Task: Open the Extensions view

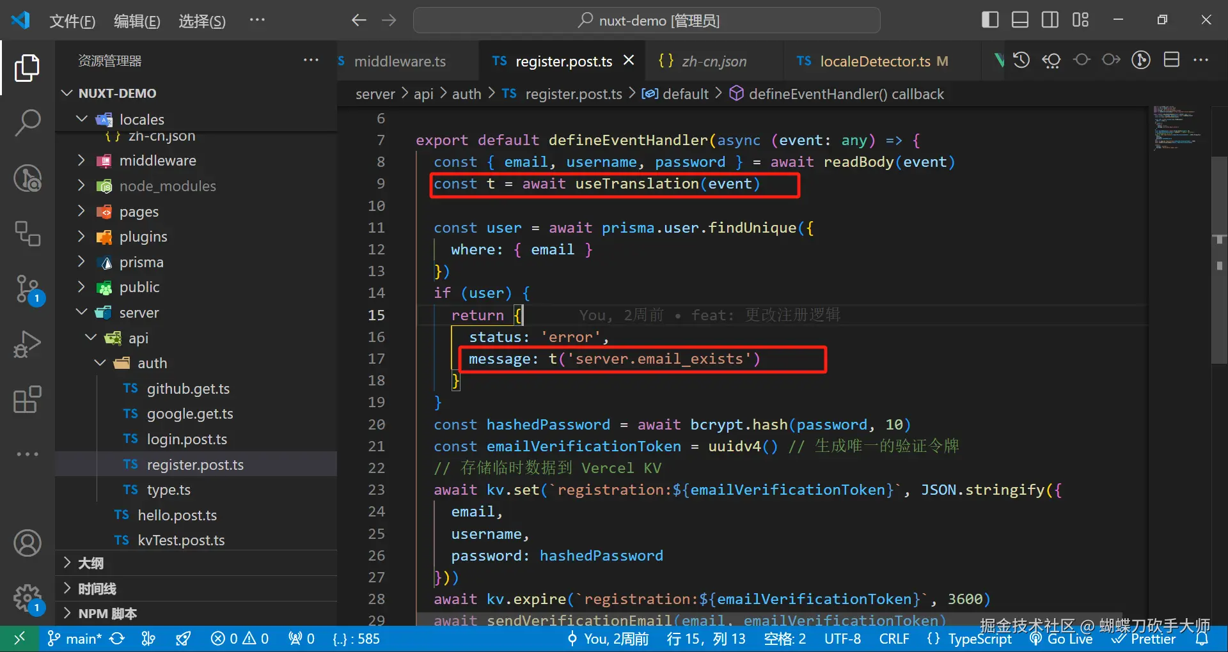Action: 27,400
